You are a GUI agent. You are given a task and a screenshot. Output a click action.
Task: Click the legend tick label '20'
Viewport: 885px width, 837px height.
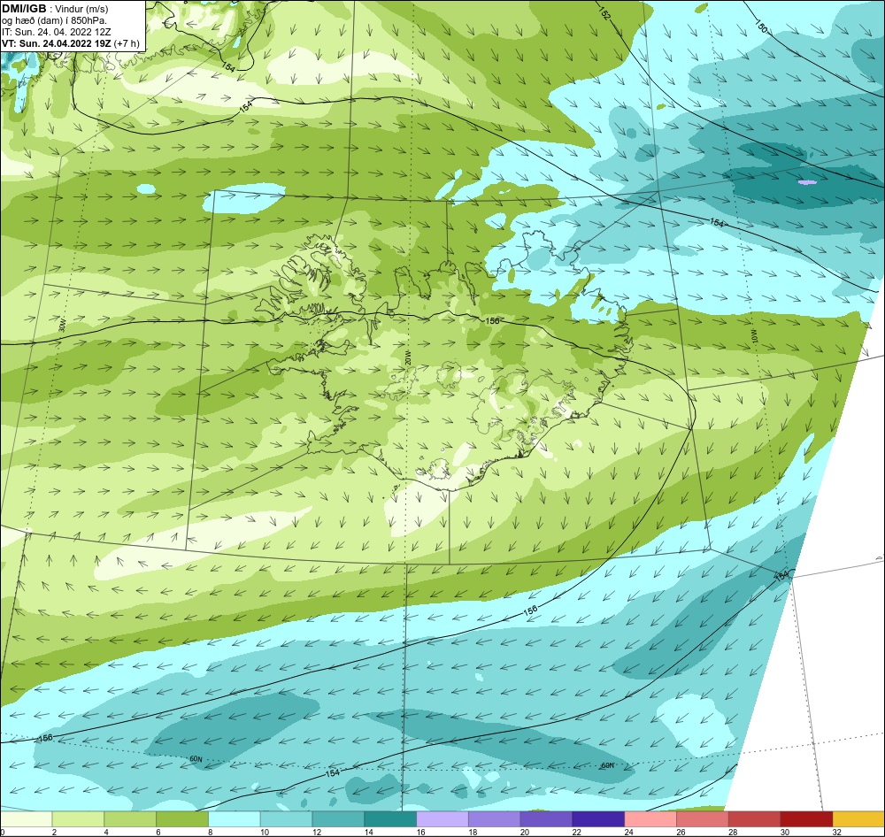tap(524, 832)
